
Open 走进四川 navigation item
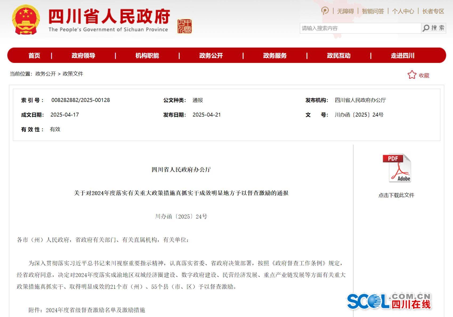point(402,55)
